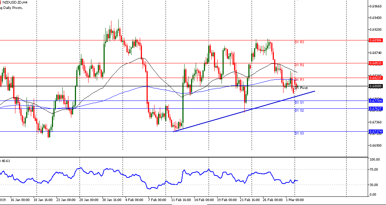The height and width of the screenshot is (205, 386).
Task: Click the NZDUSD.ID,H4 chart title
Action: pyautogui.click(x=15, y=2)
